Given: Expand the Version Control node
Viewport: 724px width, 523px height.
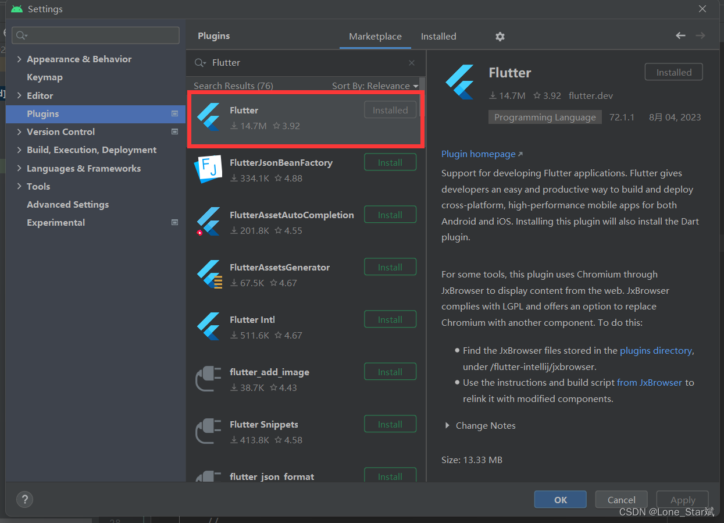Looking at the screenshot, I should click(19, 132).
